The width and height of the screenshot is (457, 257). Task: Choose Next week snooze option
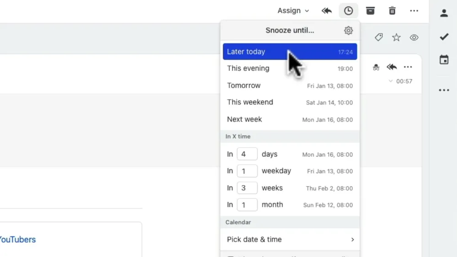290,119
